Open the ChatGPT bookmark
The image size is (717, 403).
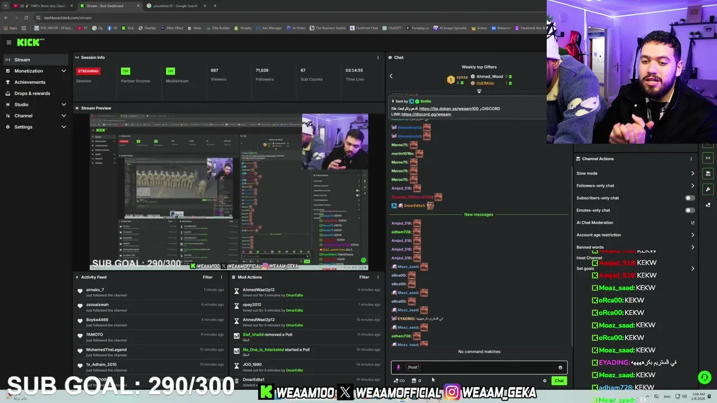(x=392, y=28)
